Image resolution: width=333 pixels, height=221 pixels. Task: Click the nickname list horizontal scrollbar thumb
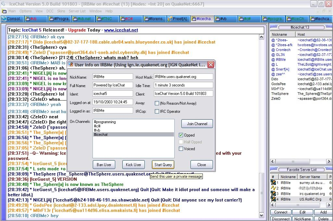pyautogui.click(x=293, y=162)
